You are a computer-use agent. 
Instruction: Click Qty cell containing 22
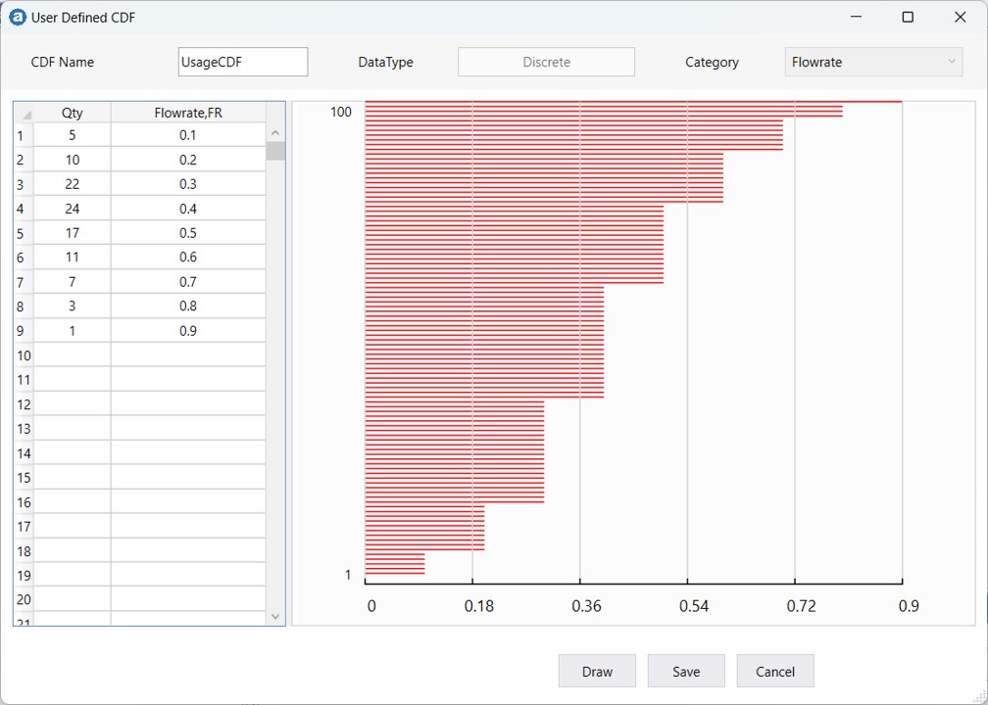[73, 184]
